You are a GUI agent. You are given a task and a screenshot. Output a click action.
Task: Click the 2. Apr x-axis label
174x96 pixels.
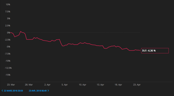pyautogui.click(x=47, y=85)
